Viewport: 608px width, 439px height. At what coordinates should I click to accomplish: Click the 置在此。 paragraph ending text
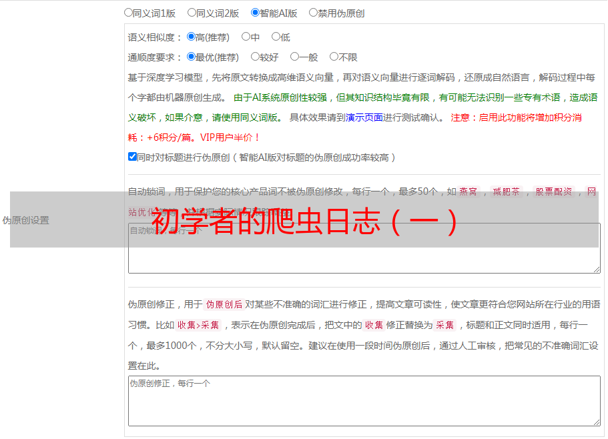tap(144, 366)
